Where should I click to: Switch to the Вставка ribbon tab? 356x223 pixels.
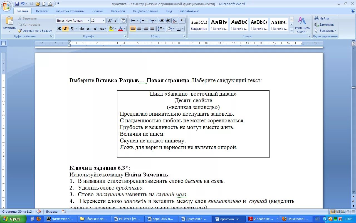click(x=42, y=11)
